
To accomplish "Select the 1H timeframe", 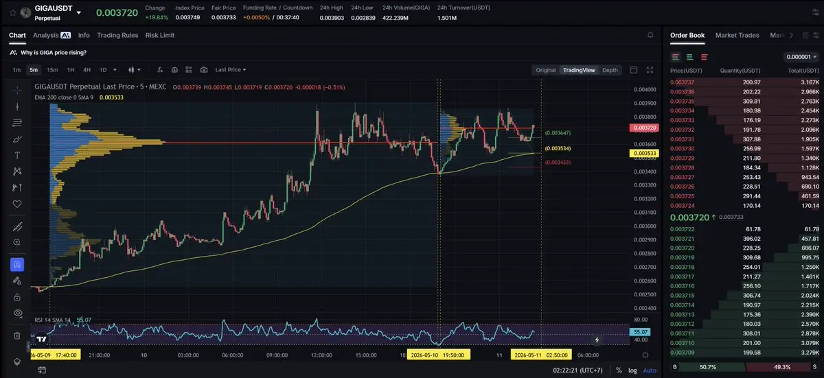I will [x=71, y=70].
